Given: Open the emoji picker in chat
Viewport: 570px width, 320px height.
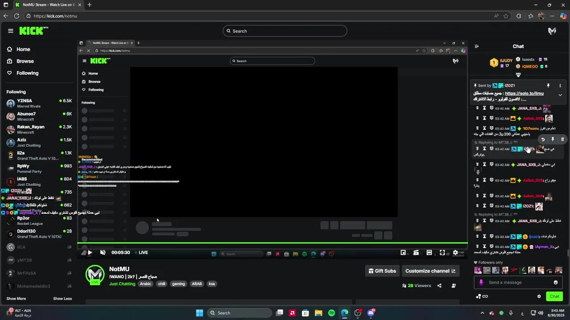Looking at the screenshot, I should pos(555,282).
